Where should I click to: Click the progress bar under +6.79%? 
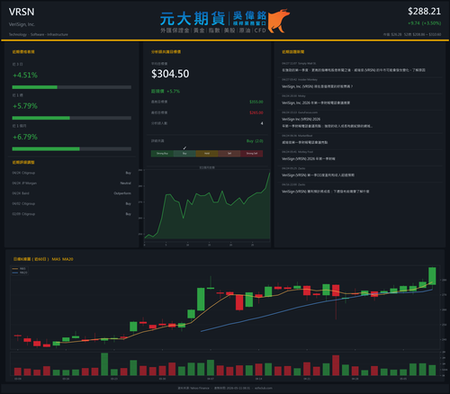pyautogui.click(x=72, y=149)
